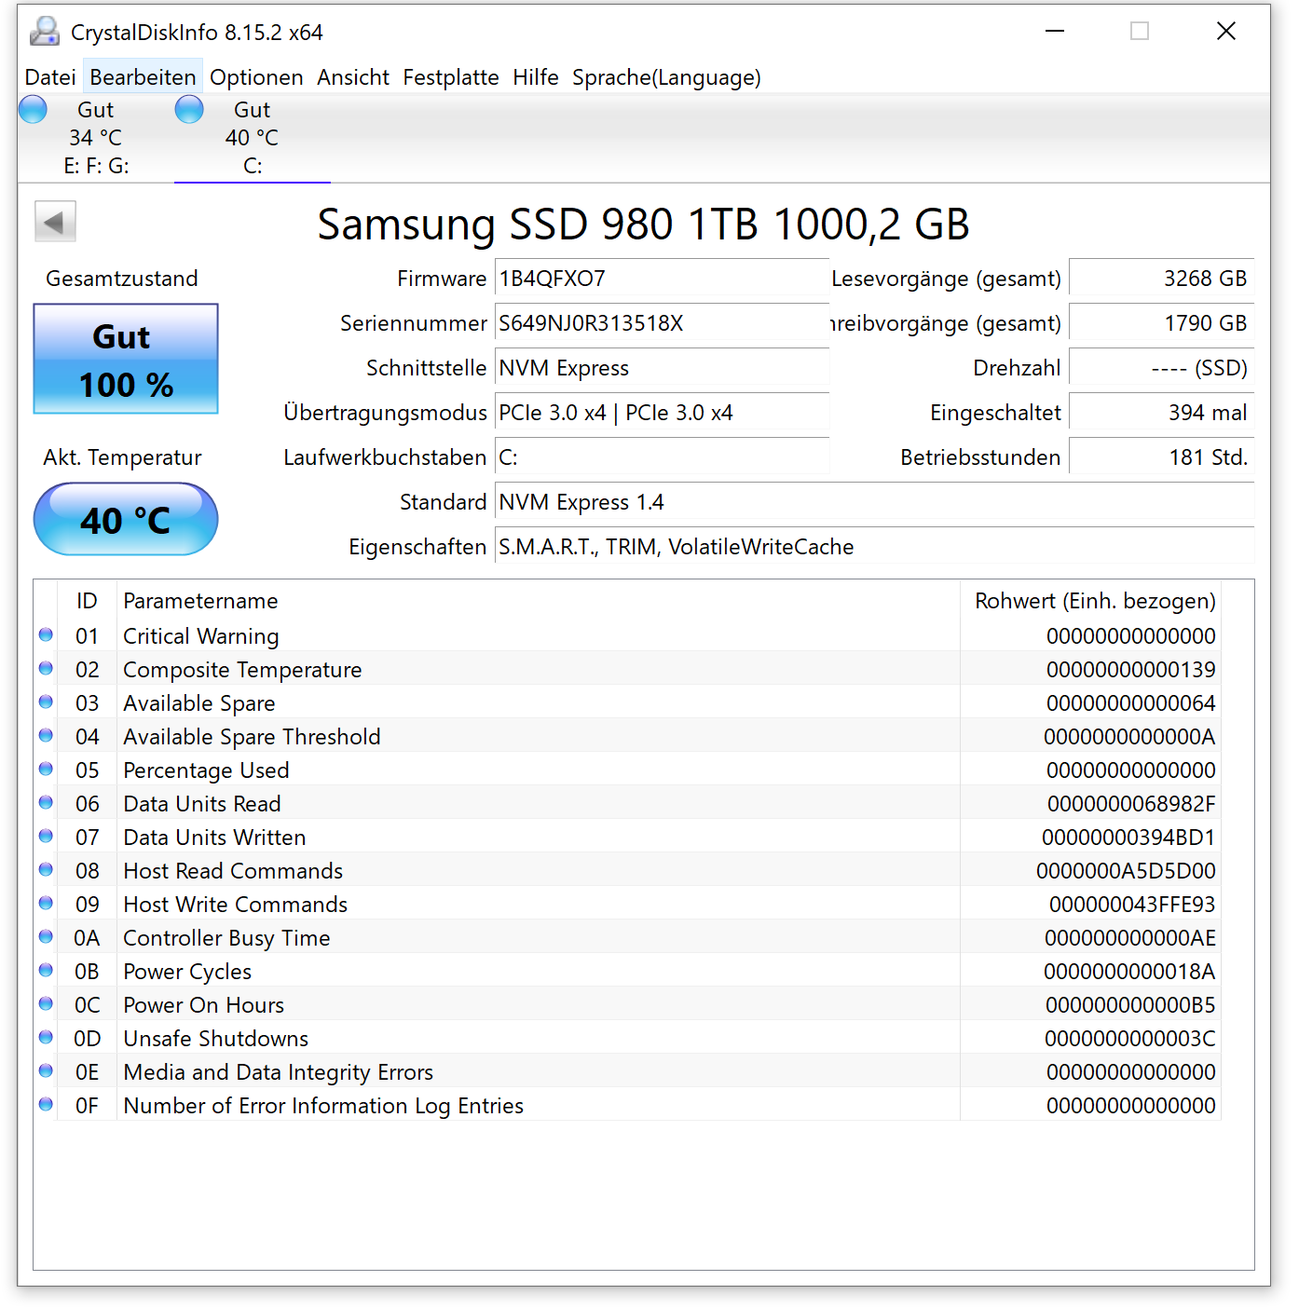Click the 40 °C temperature button
1299x1308 pixels.
(126, 519)
